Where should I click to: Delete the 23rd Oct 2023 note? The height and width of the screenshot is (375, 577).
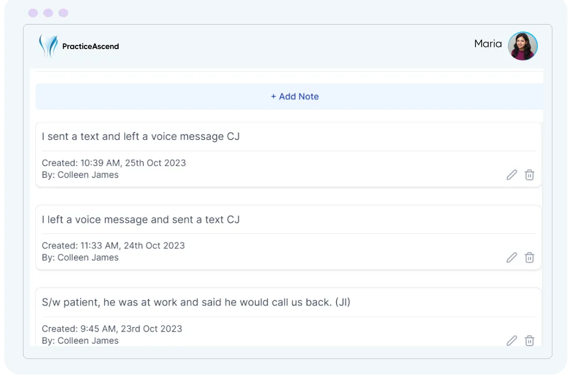pos(529,340)
